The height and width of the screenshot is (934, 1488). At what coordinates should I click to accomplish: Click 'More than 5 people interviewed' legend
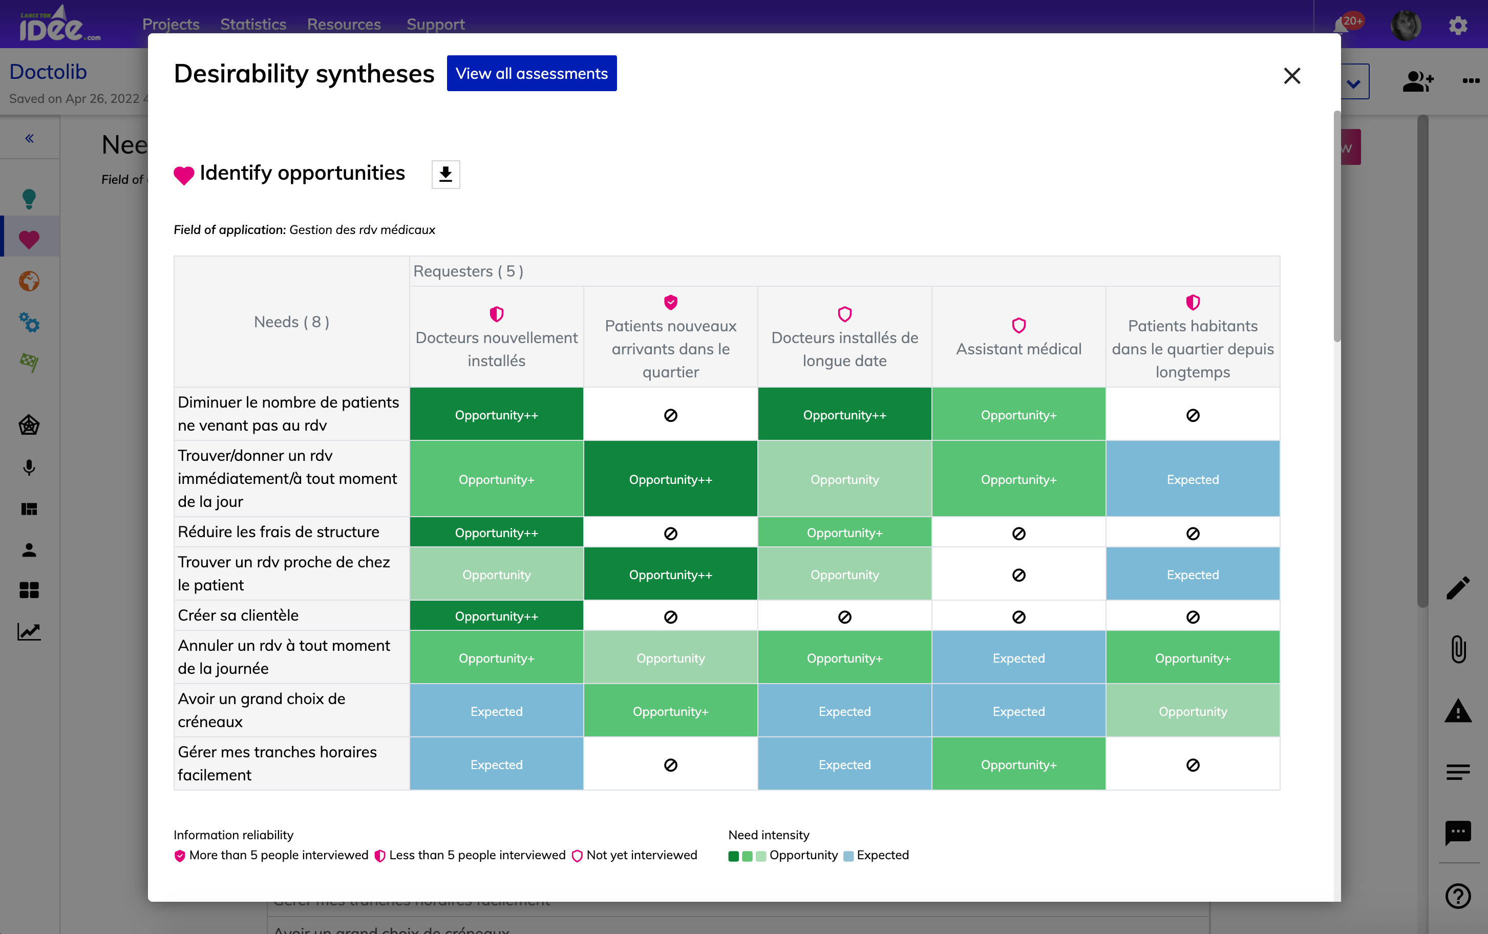tap(271, 855)
